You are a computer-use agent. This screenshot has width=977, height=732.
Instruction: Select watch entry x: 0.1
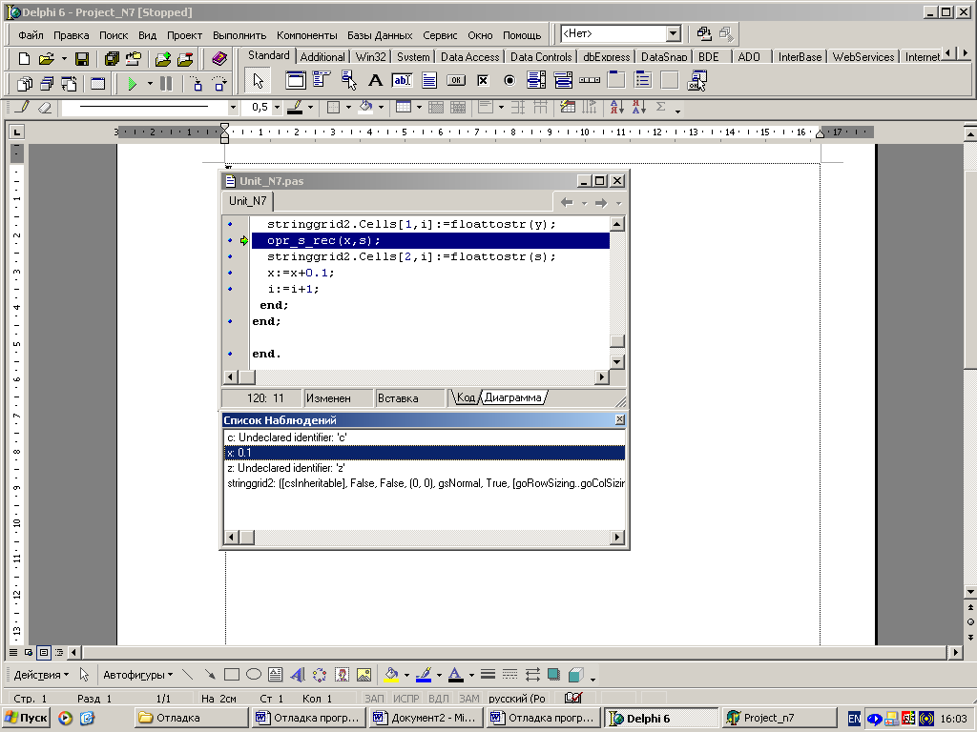(425, 453)
